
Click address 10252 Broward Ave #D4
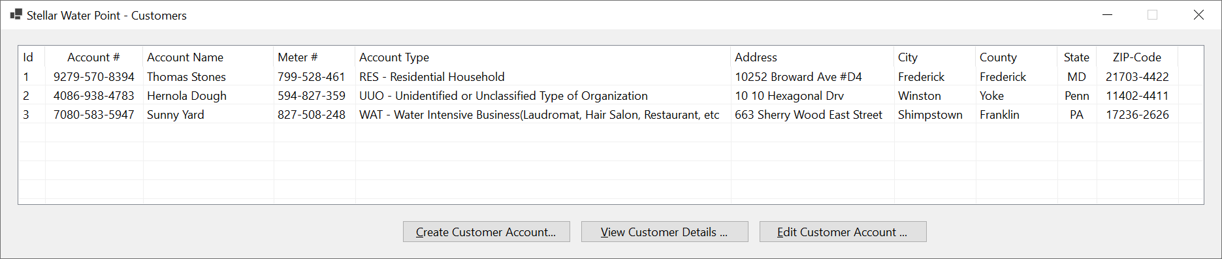coord(798,76)
